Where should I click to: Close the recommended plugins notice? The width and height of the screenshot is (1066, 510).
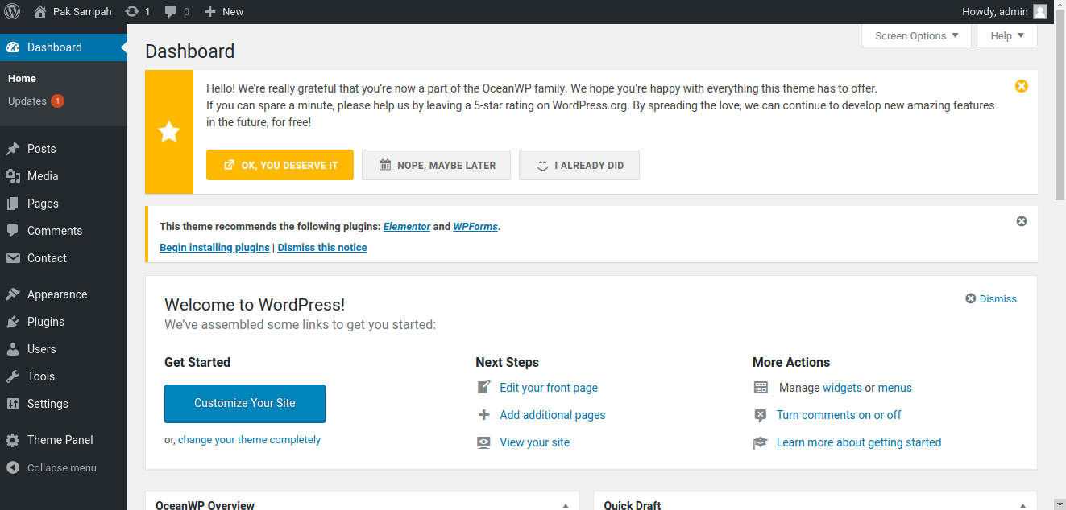pyautogui.click(x=1021, y=221)
